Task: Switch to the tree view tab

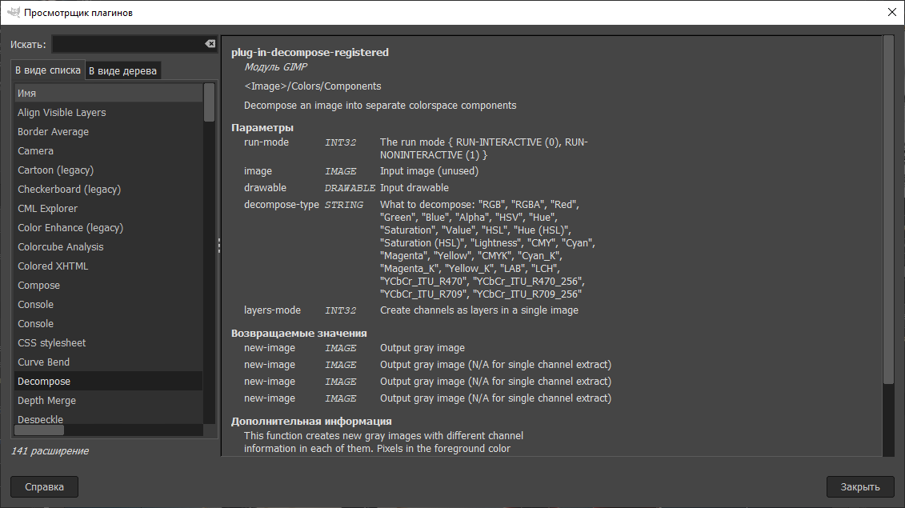Action: [123, 70]
